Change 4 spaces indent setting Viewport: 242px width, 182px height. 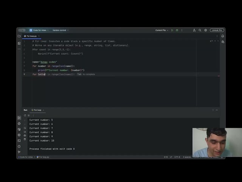tap(187, 157)
